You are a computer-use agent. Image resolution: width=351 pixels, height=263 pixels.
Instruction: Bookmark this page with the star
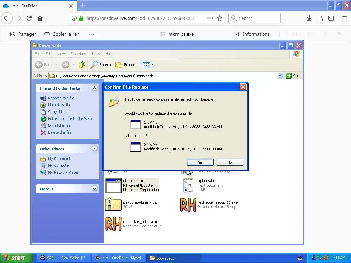tap(220, 18)
